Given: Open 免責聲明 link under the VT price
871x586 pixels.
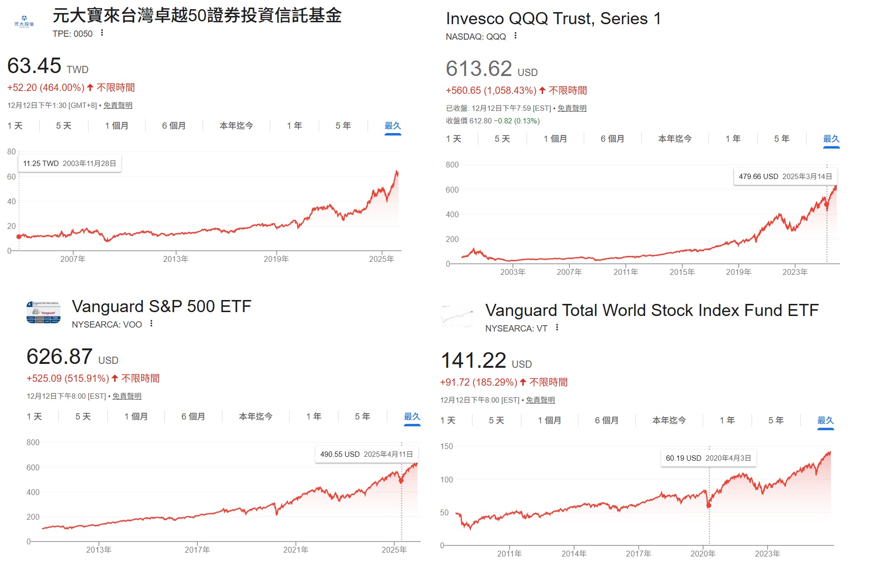Looking at the screenshot, I should (x=540, y=400).
